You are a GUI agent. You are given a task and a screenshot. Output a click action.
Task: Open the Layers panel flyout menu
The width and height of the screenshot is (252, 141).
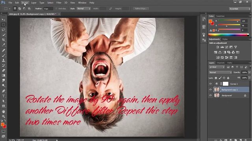250,63
